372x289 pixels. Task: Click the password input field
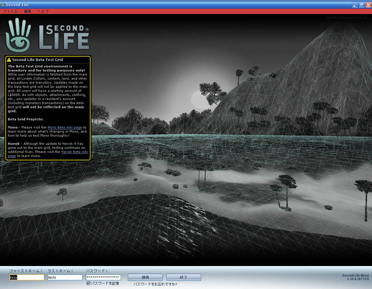103,277
